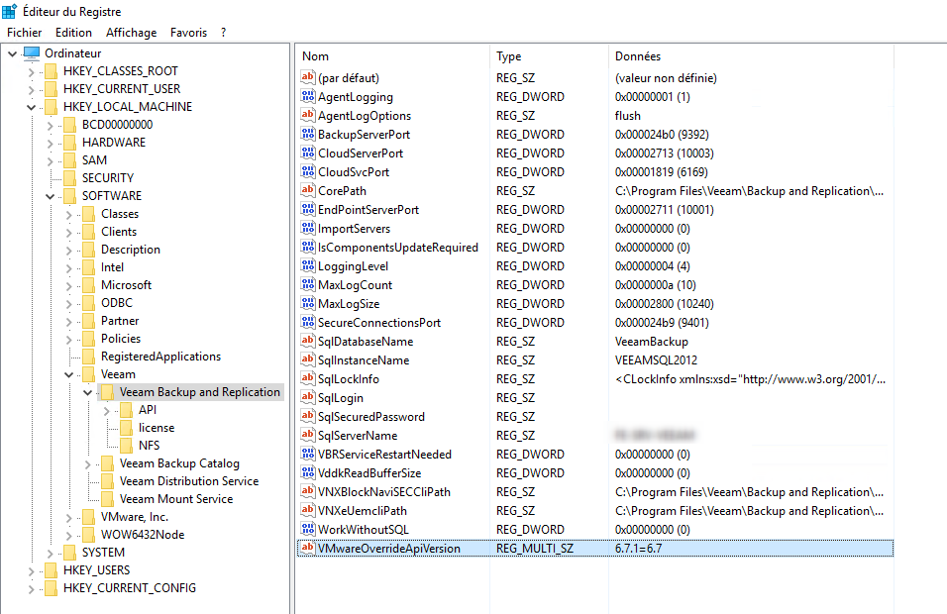
Task: Click the Veeam Backup and Replication folder icon
Action: (x=108, y=392)
